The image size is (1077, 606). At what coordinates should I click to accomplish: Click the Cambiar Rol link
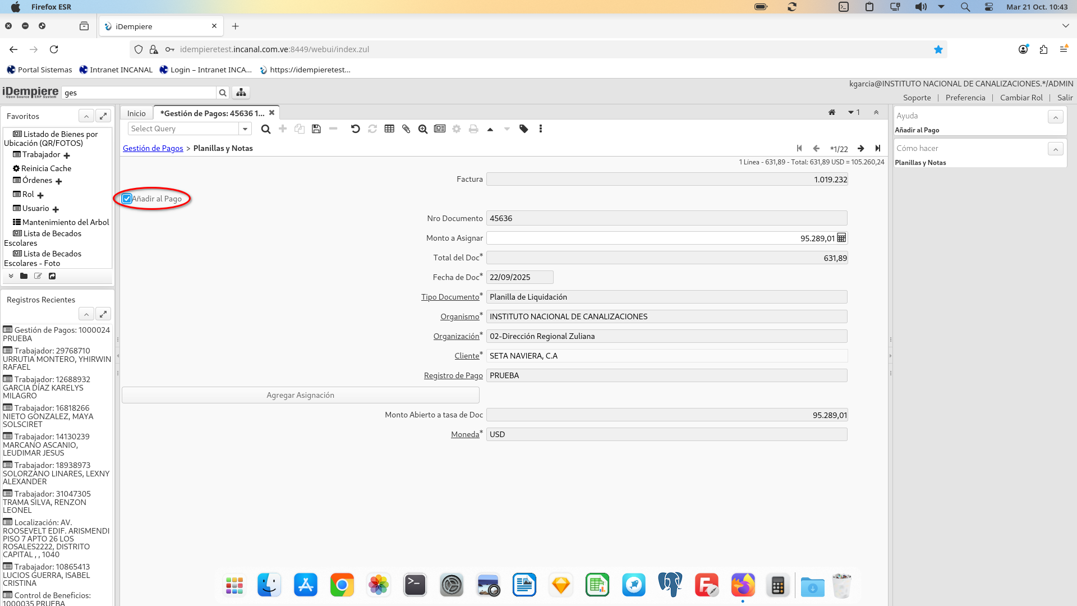[x=1021, y=98]
